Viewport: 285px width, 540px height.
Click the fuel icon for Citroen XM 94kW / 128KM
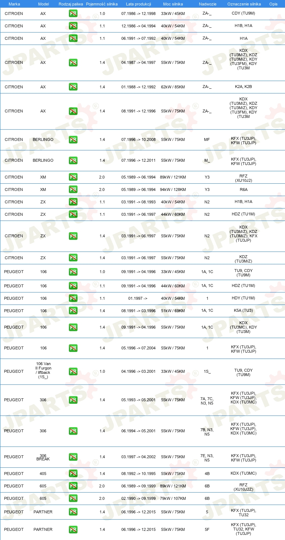[x=73, y=189]
